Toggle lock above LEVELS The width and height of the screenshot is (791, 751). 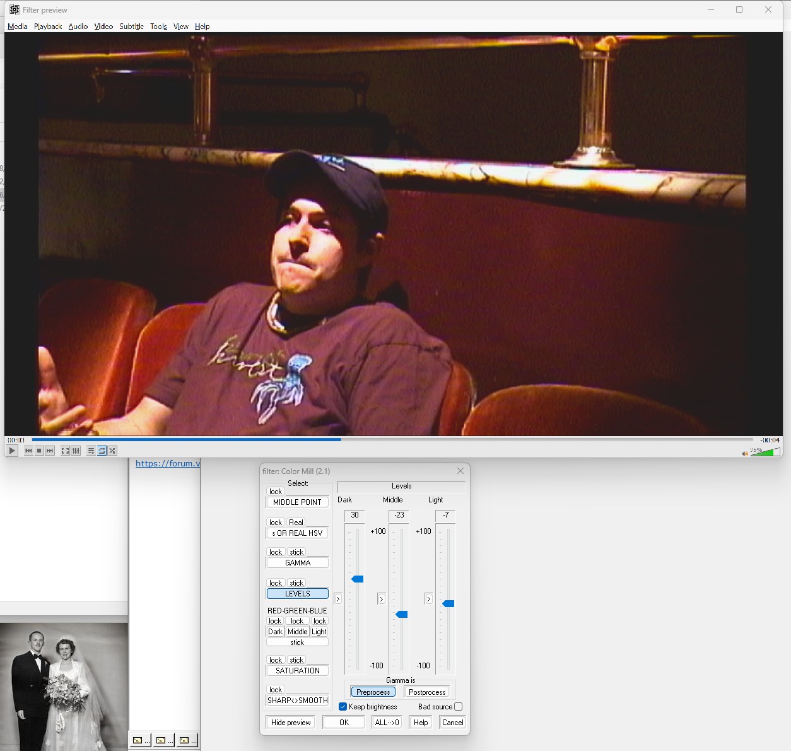coord(276,583)
